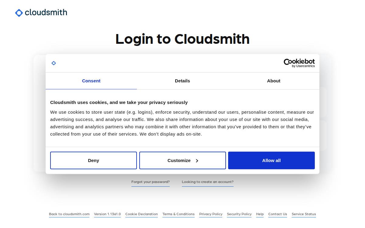Check the Service Status link
This screenshot has height=228, width=365.
click(x=304, y=214)
